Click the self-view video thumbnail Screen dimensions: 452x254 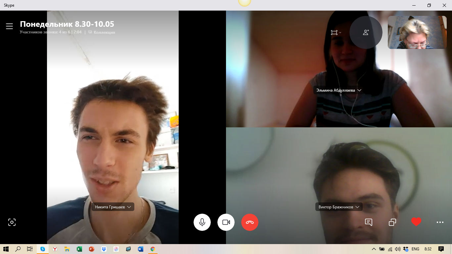click(417, 32)
